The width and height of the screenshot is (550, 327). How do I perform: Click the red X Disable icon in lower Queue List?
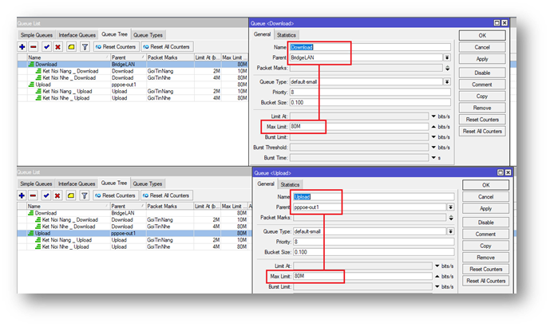[57, 195]
